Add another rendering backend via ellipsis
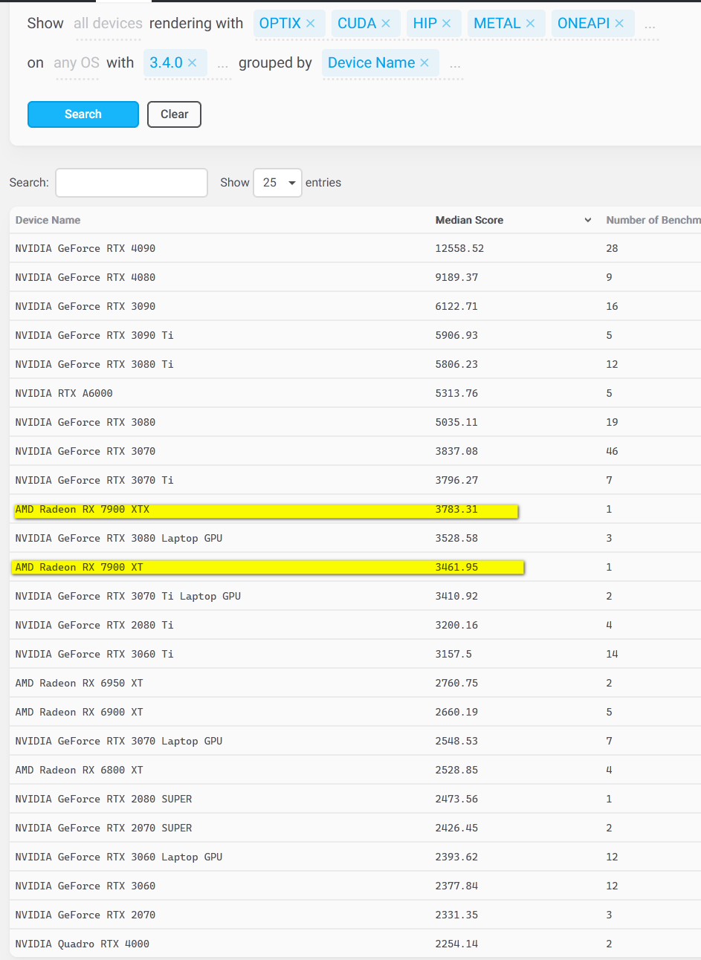 coord(650,25)
